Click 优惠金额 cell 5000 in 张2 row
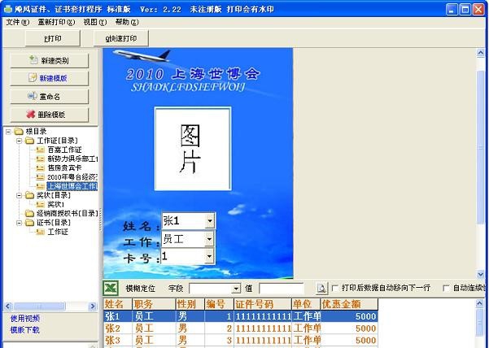This screenshot has height=348, width=489. pos(349,328)
